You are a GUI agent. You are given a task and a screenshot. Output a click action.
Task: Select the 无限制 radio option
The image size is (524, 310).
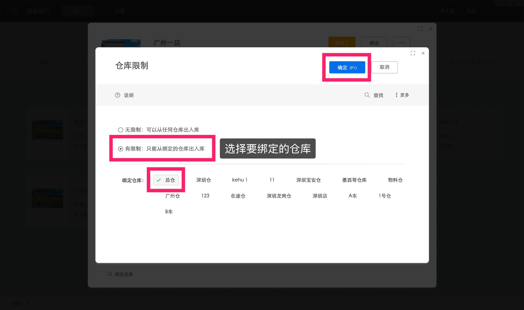point(120,130)
